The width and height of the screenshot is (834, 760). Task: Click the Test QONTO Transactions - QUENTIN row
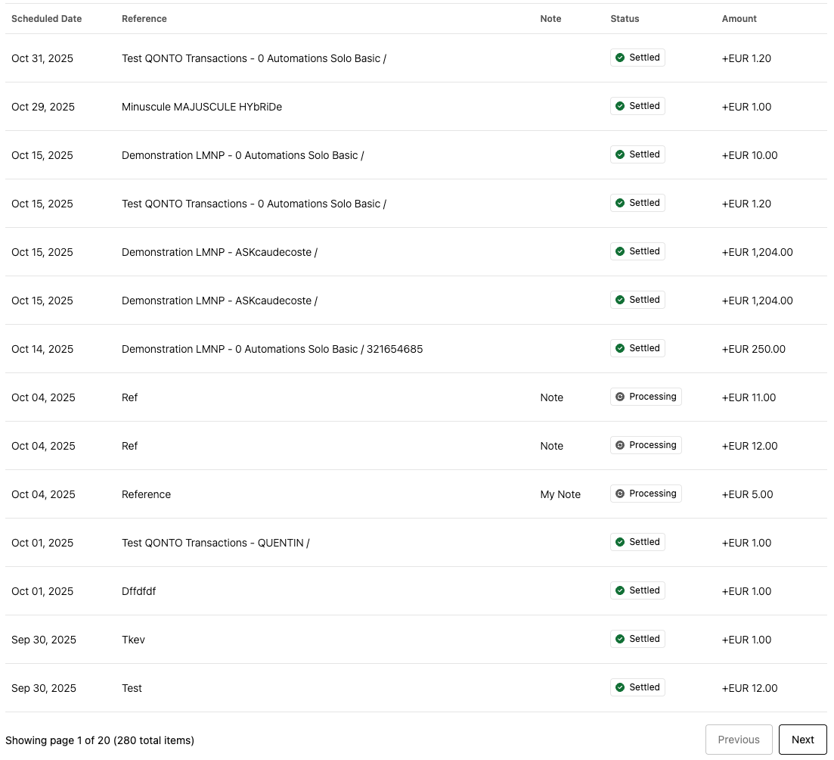pyautogui.click(x=215, y=543)
